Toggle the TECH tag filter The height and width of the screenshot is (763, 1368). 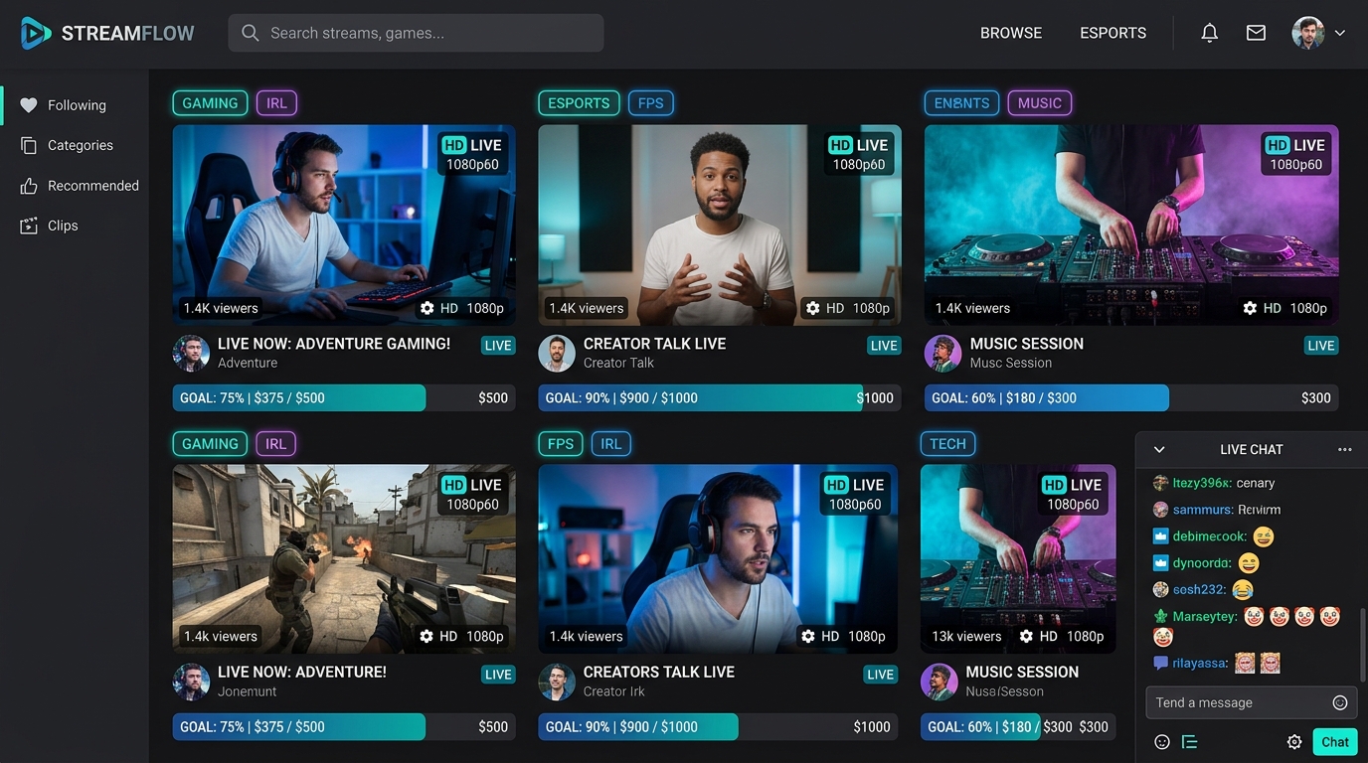(947, 444)
